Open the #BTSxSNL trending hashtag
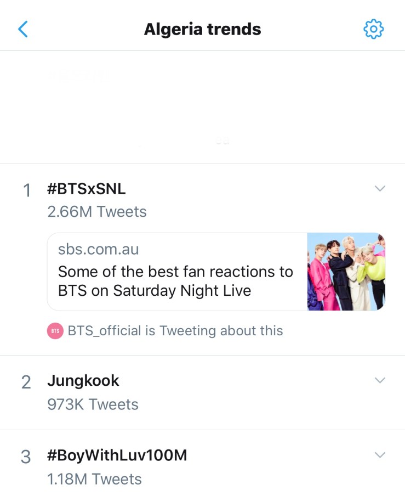Image resolution: width=405 pixels, height=501 pixels. (x=87, y=189)
